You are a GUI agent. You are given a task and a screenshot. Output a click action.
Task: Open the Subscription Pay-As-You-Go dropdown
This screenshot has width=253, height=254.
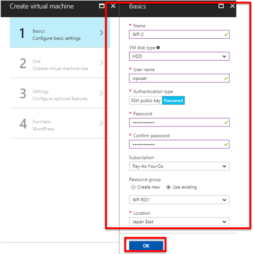click(179, 166)
